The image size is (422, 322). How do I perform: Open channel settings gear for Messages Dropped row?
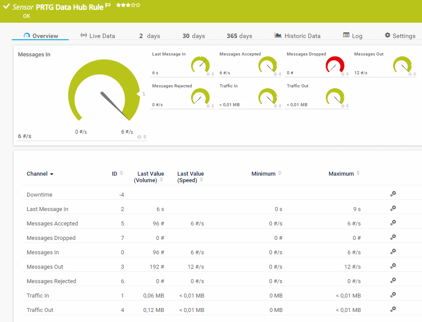[393, 237]
